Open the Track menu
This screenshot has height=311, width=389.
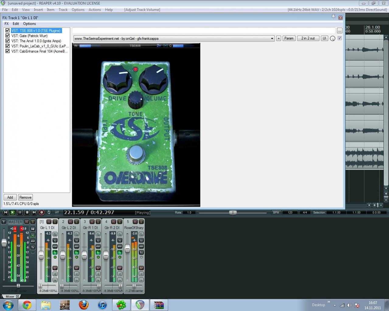63,10
